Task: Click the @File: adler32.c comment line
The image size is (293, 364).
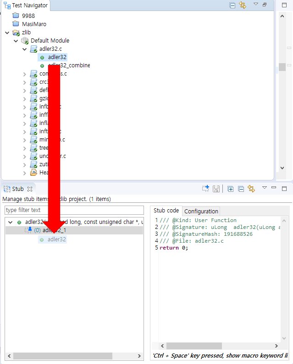Action: click(x=192, y=241)
